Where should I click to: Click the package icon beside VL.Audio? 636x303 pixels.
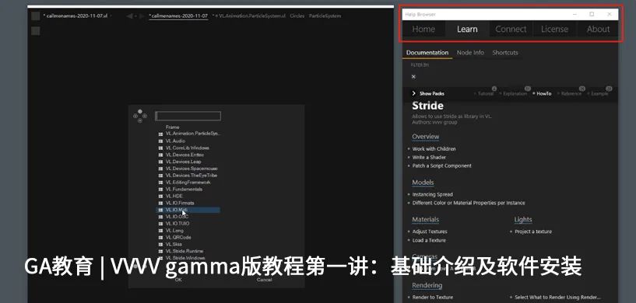click(x=160, y=141)
